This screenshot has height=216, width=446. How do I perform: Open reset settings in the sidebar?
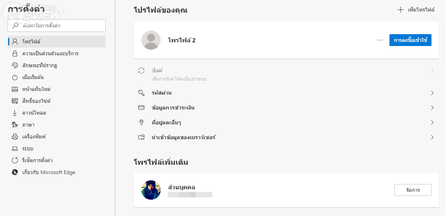37,160
